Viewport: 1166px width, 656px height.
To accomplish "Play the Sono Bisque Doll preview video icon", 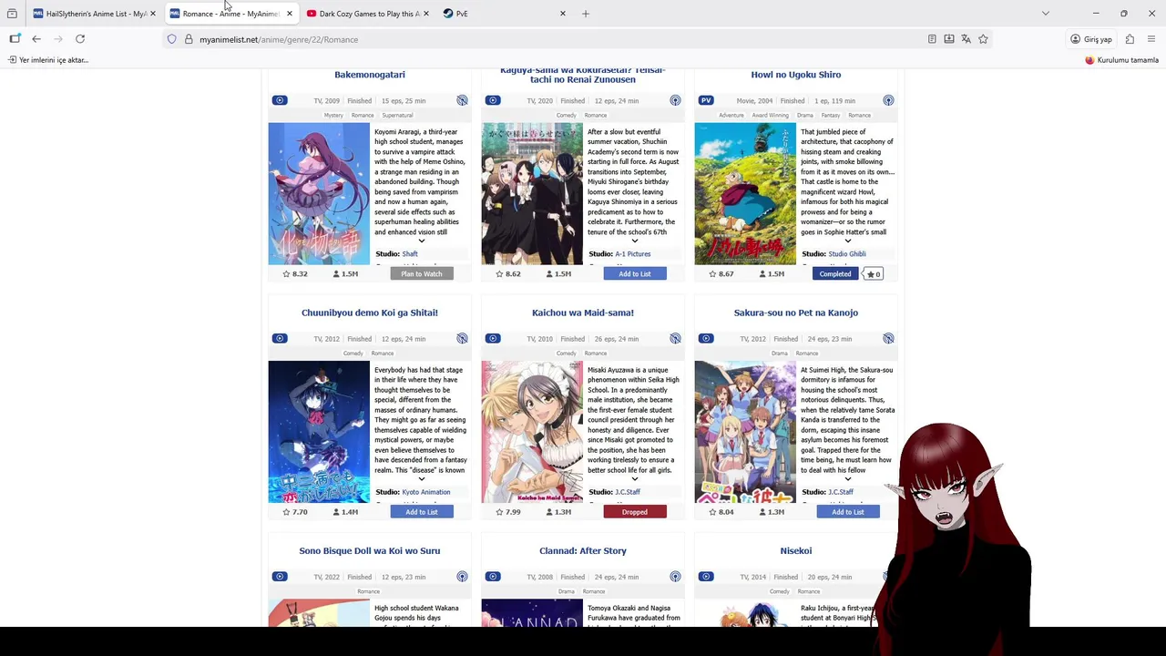I will (280, 576).
